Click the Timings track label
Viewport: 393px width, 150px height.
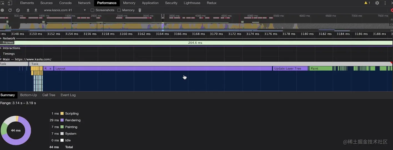[x=9, y=54]
